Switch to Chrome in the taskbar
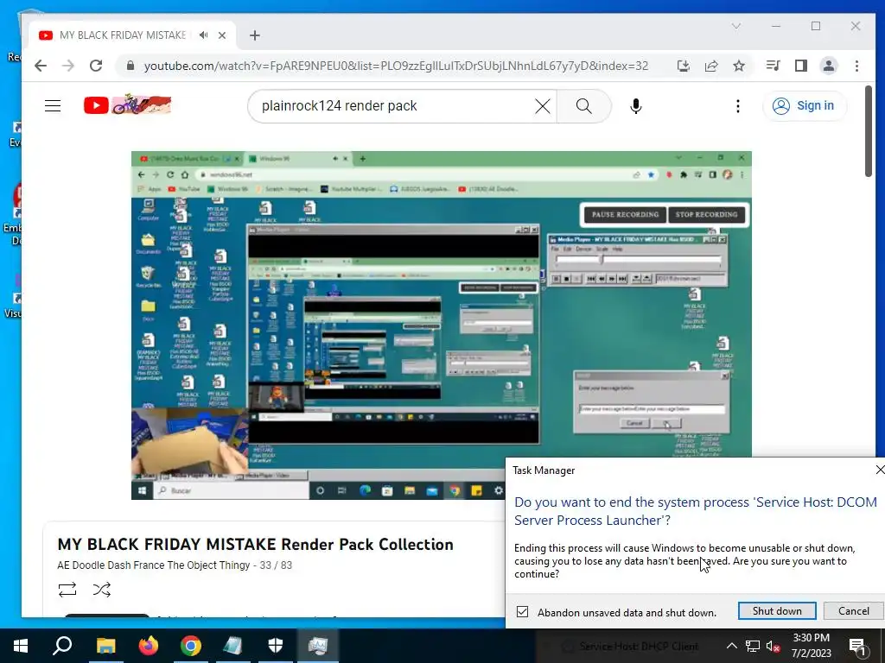Screen dimensions: 885x663 pyautogui.click(x=191, y=646)
